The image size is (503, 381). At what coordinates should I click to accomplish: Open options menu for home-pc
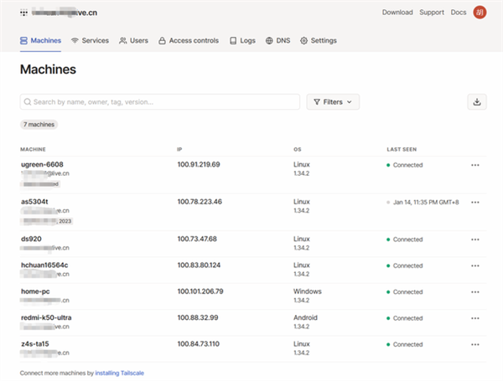[475, 292]
